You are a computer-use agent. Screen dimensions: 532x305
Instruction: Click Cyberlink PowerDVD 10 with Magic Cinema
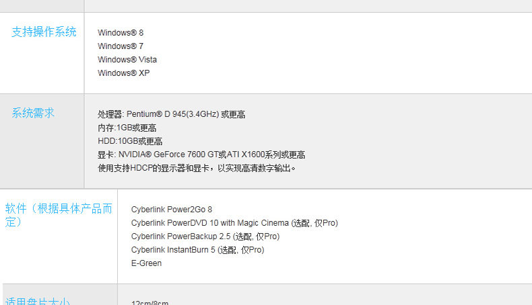pyautogui.click(x=234, y=223)
